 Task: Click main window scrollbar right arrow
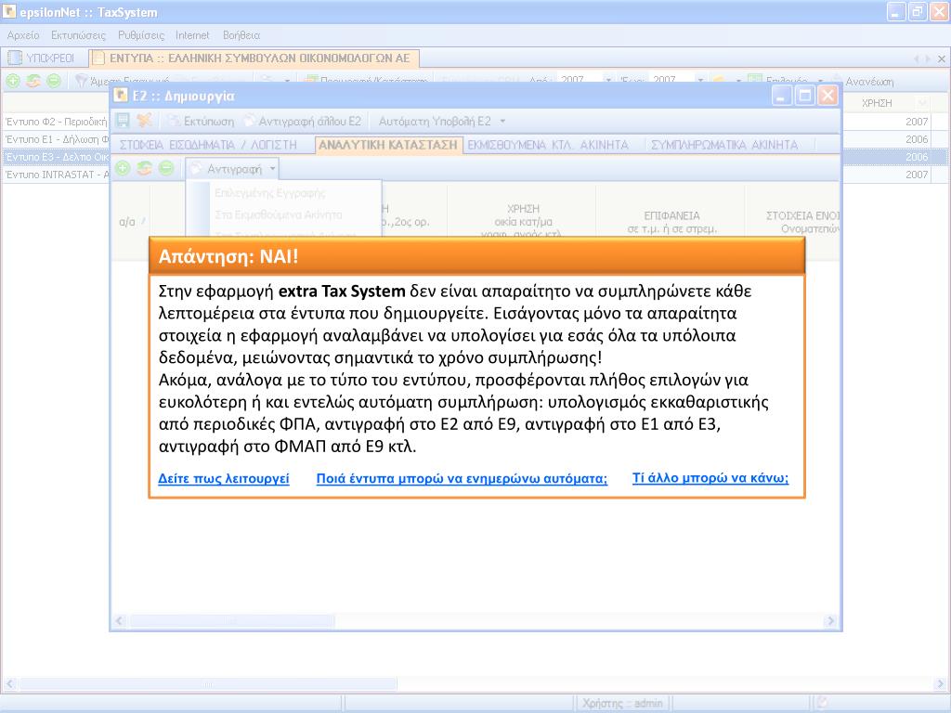click(941, 684)
